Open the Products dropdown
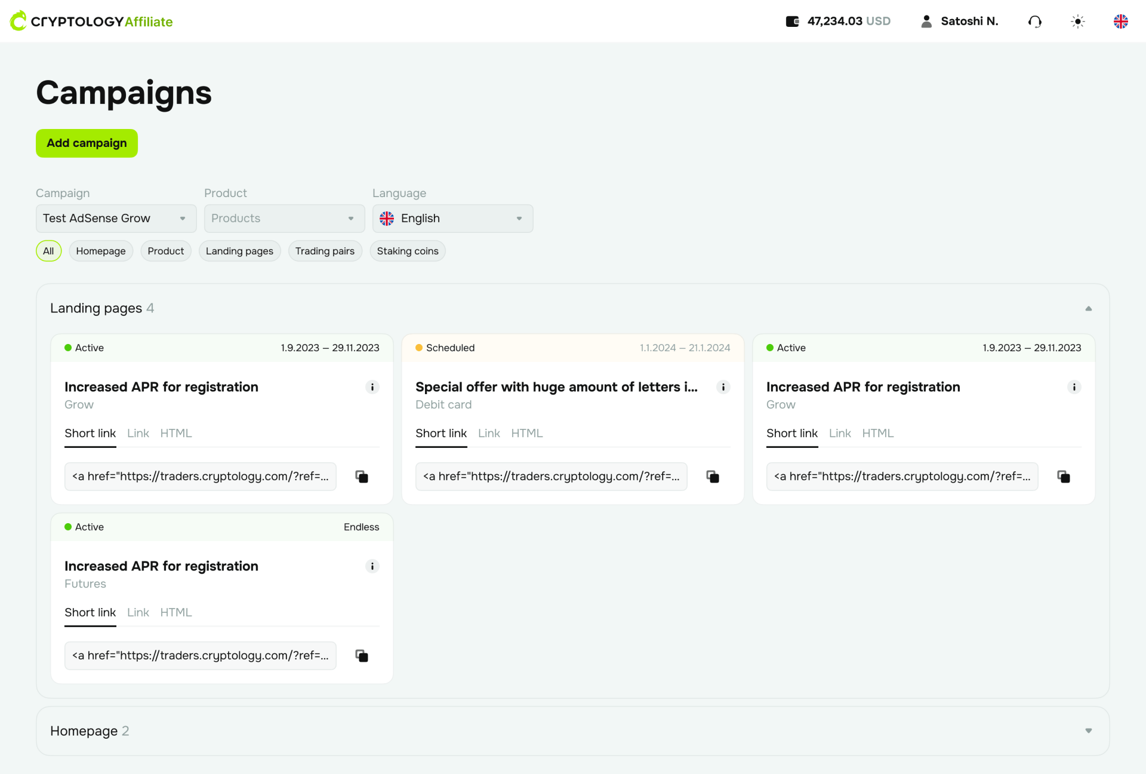 click(285, 219)
